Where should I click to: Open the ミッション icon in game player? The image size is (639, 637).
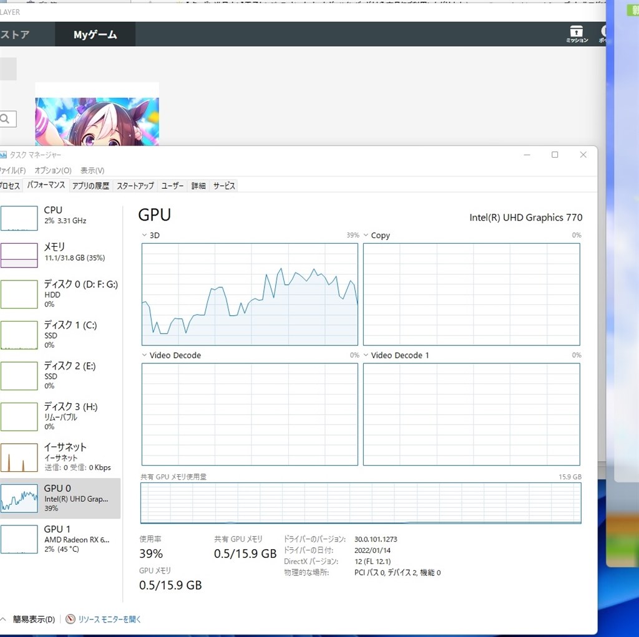pos(577,34)
